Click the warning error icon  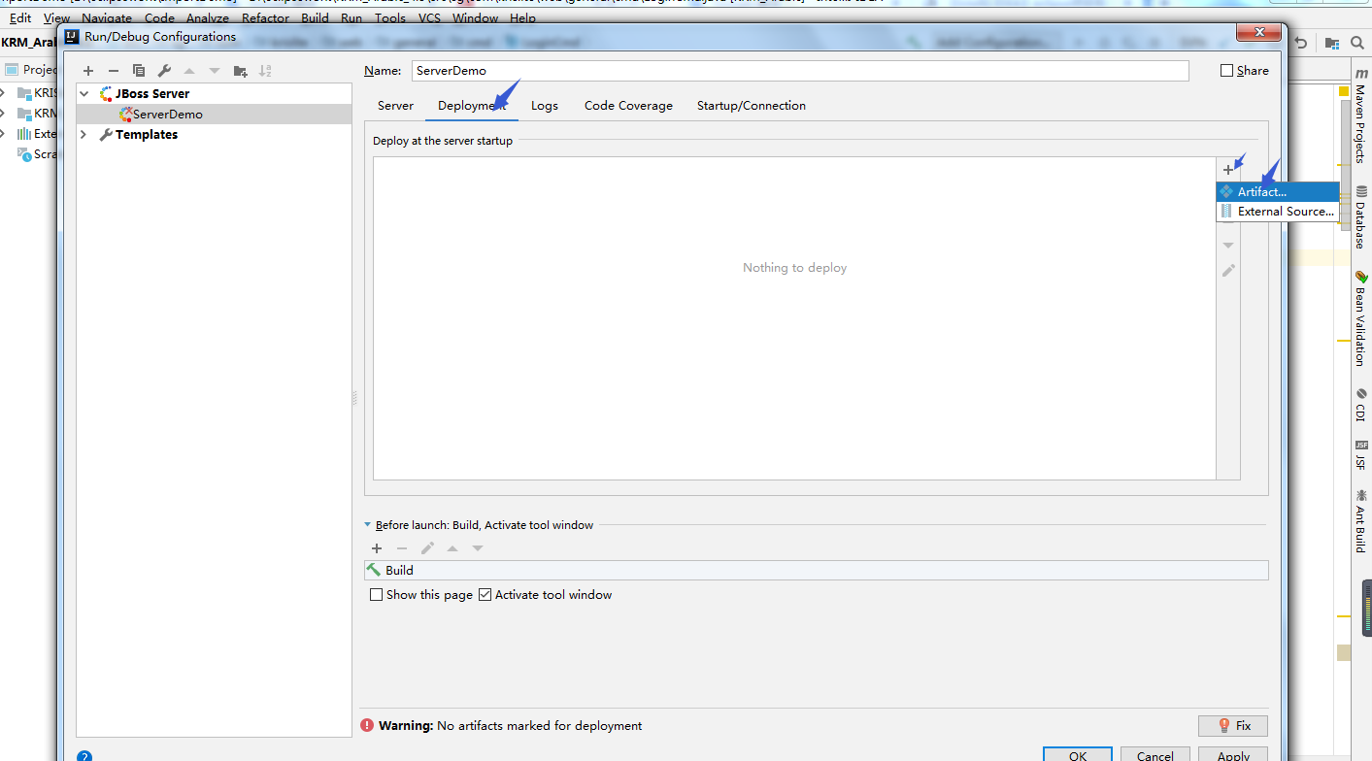[367, 725]
